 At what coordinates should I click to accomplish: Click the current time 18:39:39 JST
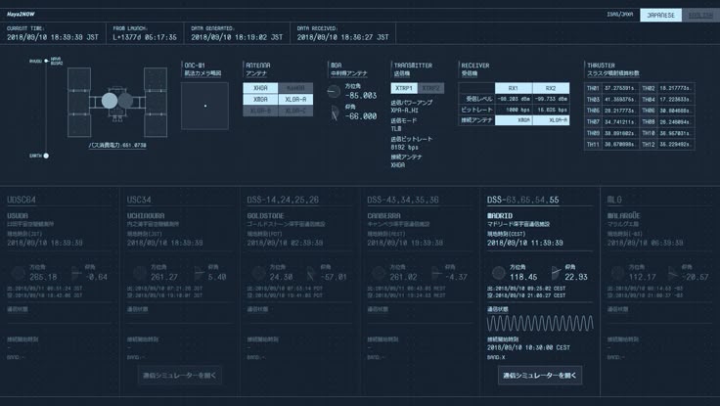pos(53,37)
